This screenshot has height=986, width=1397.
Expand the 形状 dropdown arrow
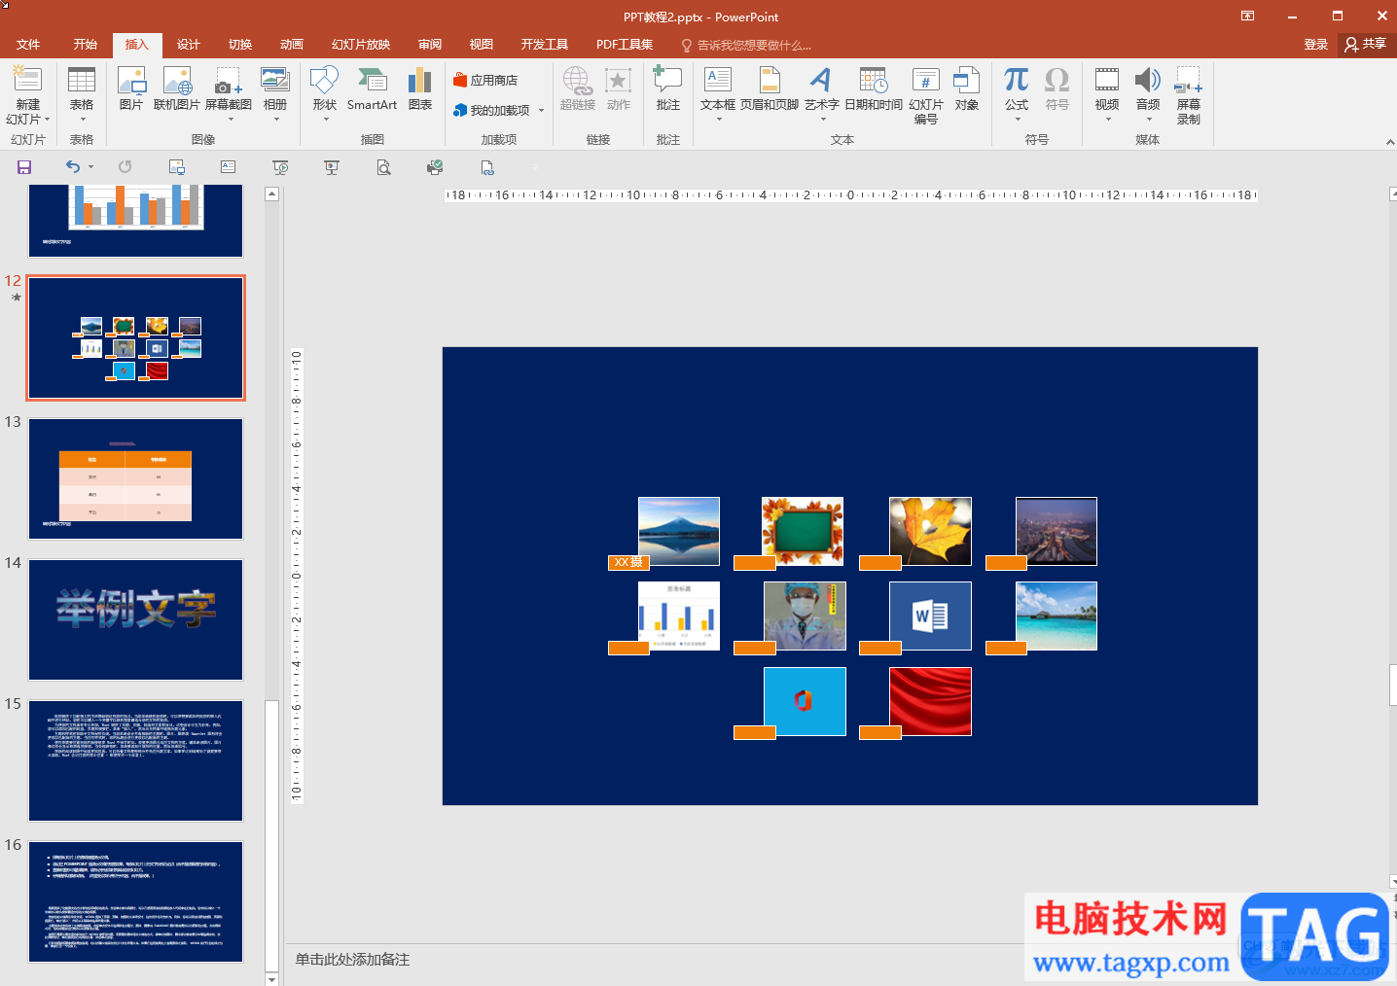tap(326, 120)
